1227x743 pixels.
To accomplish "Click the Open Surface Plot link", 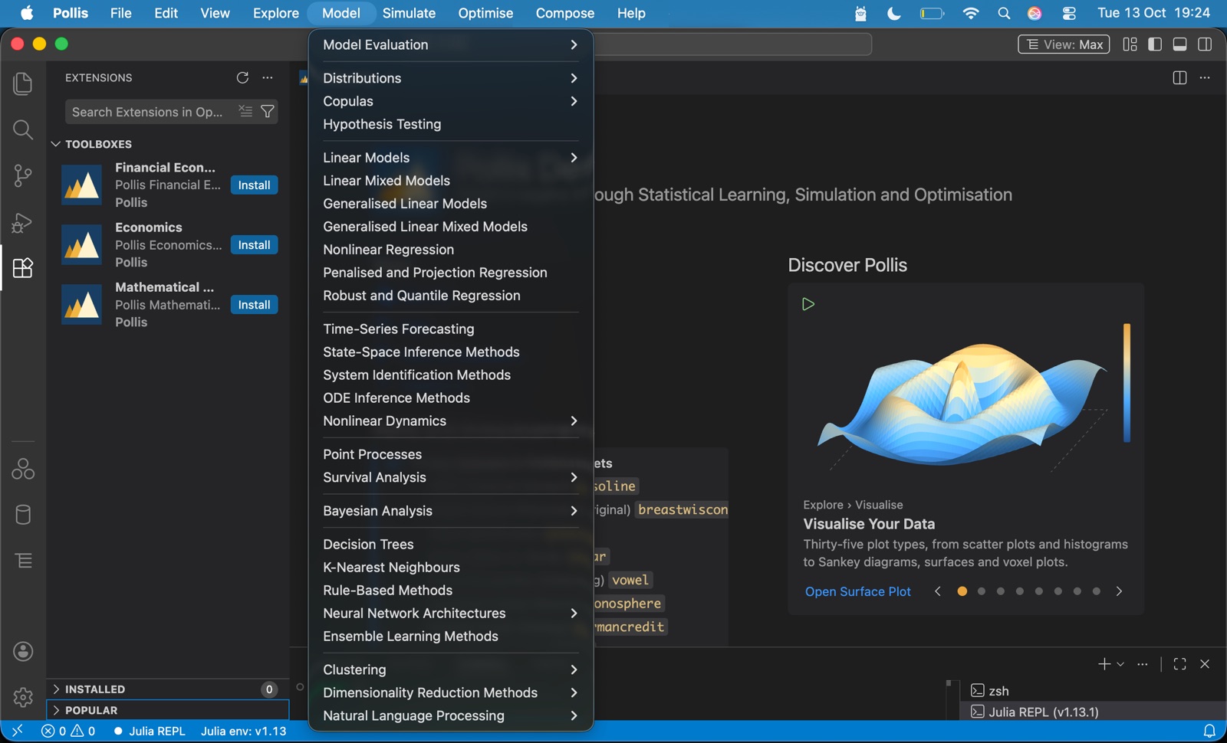I will tap(858, 591).
